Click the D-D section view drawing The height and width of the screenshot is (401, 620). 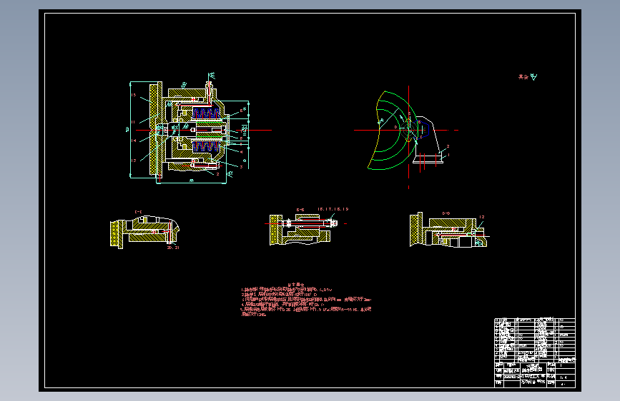(x=450, y=230)
